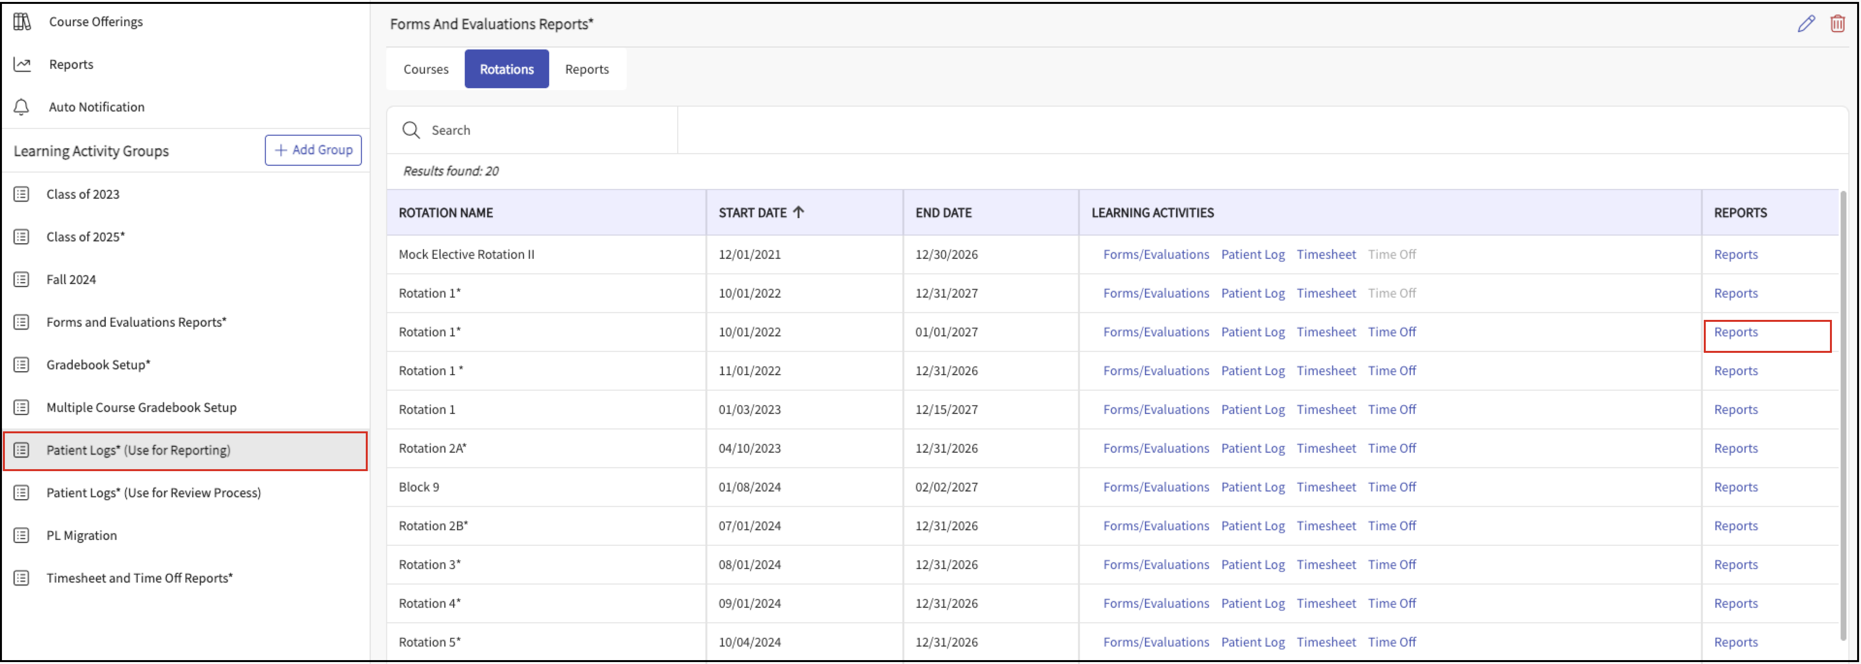Open the Reports tab next to Rotations
Screen dimensions: 1861x664
587,69
